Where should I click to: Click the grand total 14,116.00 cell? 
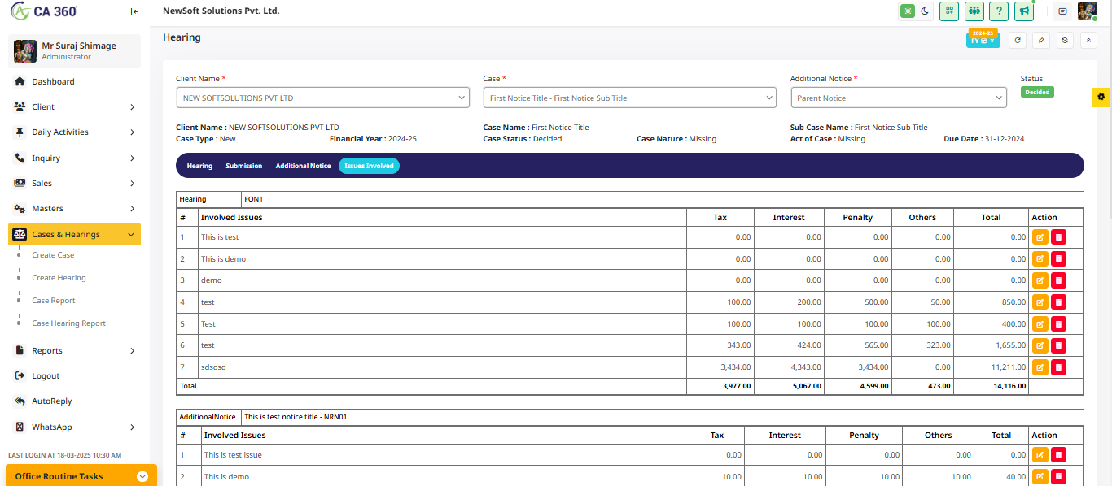992,386
